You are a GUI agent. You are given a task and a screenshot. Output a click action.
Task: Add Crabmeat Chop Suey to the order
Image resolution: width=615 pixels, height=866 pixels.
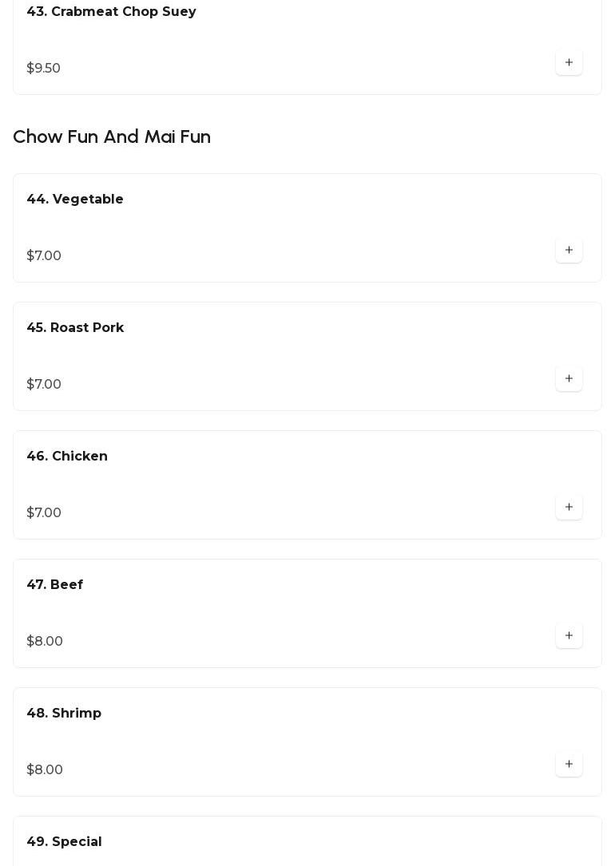(x=569, y=62)
